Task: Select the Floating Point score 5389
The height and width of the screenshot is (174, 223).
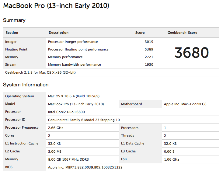Action: click(x=149, y=49)
